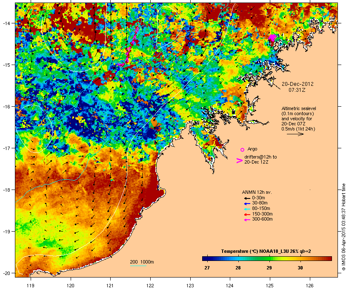This screenshot has height=289, width=349.
Task: Click the latitude label -19
Action: [x=6, y=232]
